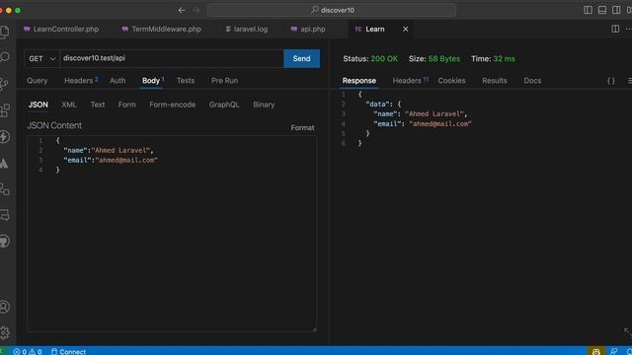
Task: Select Binary body type
Action: point(264,105)
